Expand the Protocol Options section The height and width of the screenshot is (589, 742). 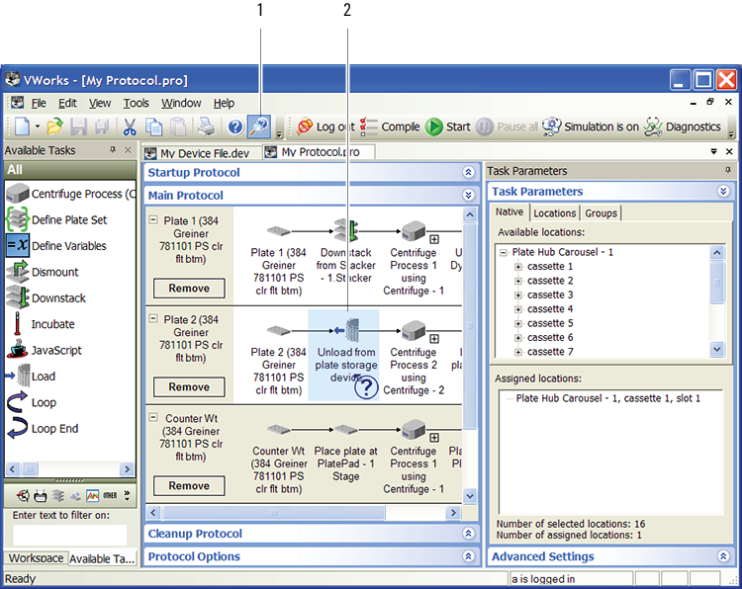point(468,556)
